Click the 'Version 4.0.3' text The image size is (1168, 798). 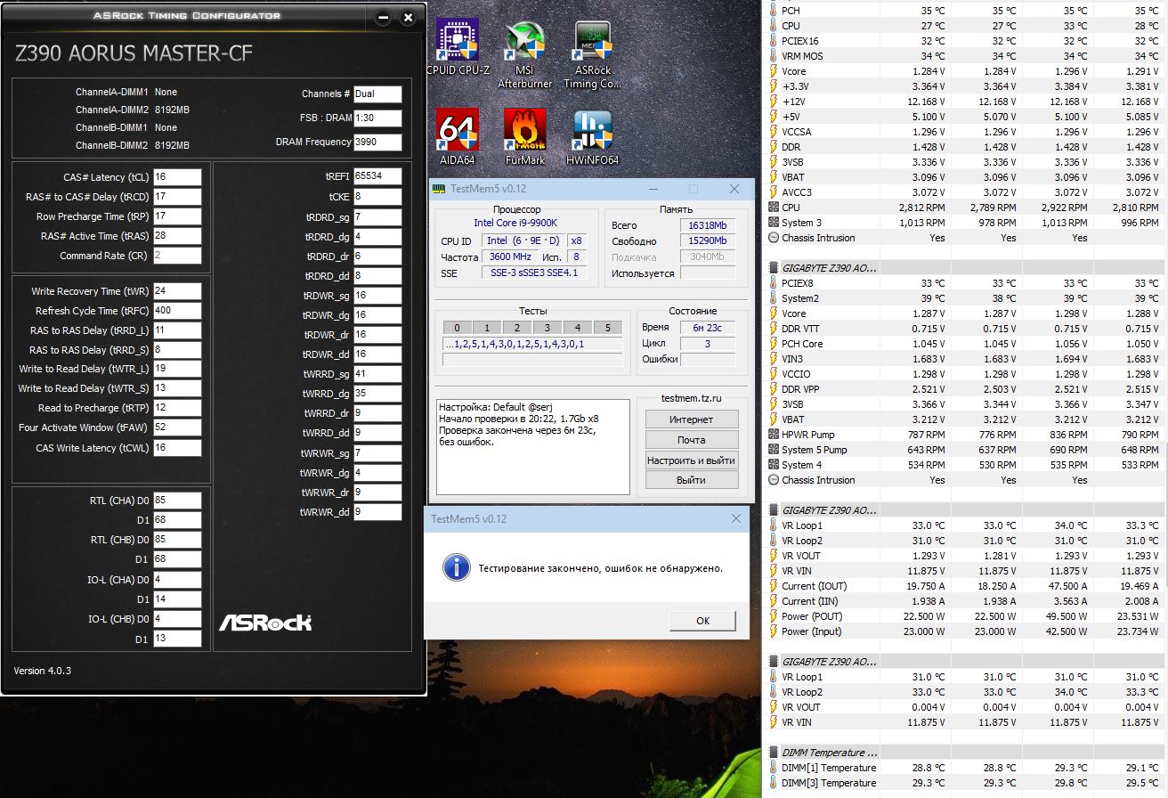(x=42, y=671)
